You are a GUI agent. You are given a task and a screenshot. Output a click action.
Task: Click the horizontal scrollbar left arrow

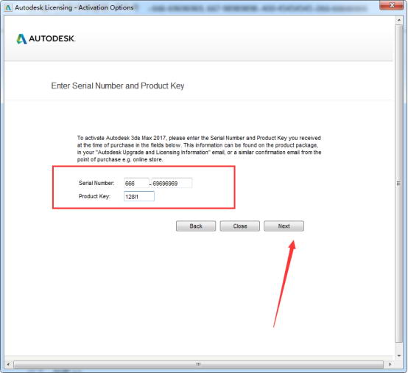click(8, 364)
